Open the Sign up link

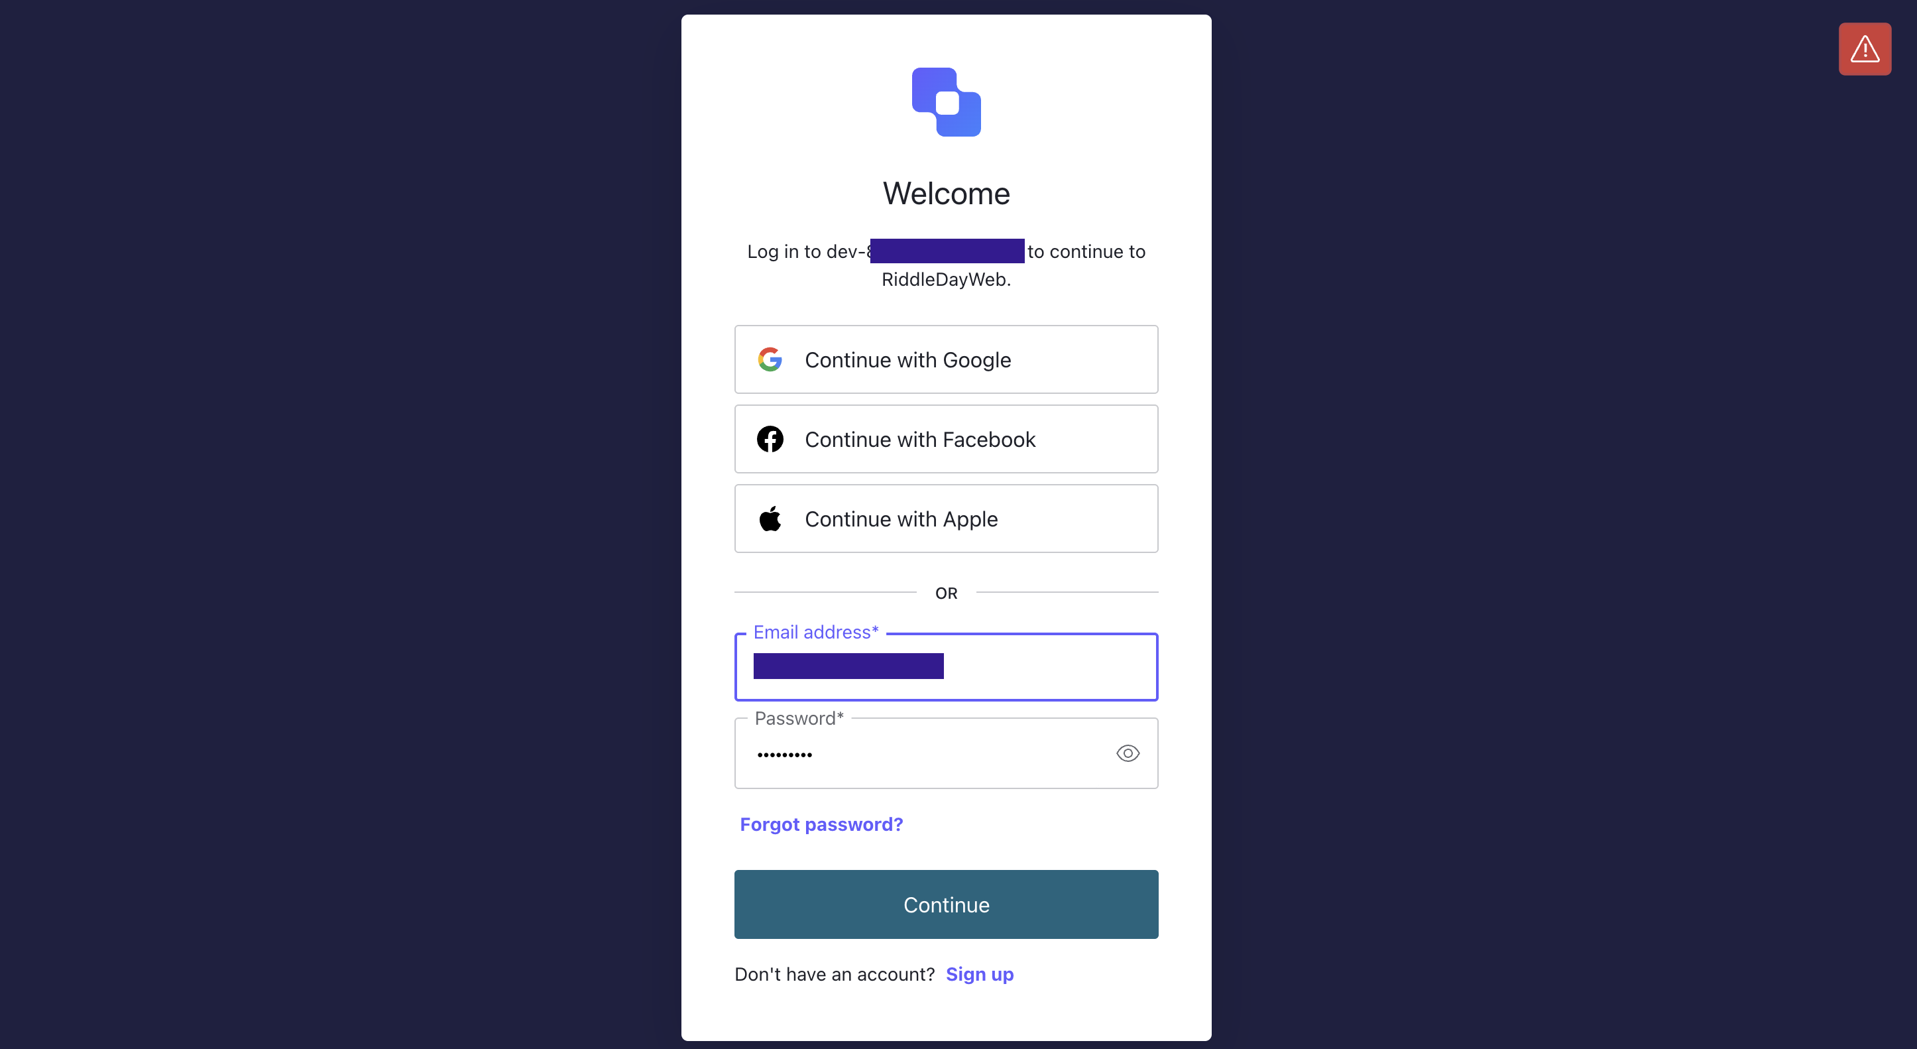click(979, 975)
